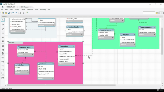This screenshot has height=92, width=164.
Task: Select the place new table tool
Action: point(3,46)
